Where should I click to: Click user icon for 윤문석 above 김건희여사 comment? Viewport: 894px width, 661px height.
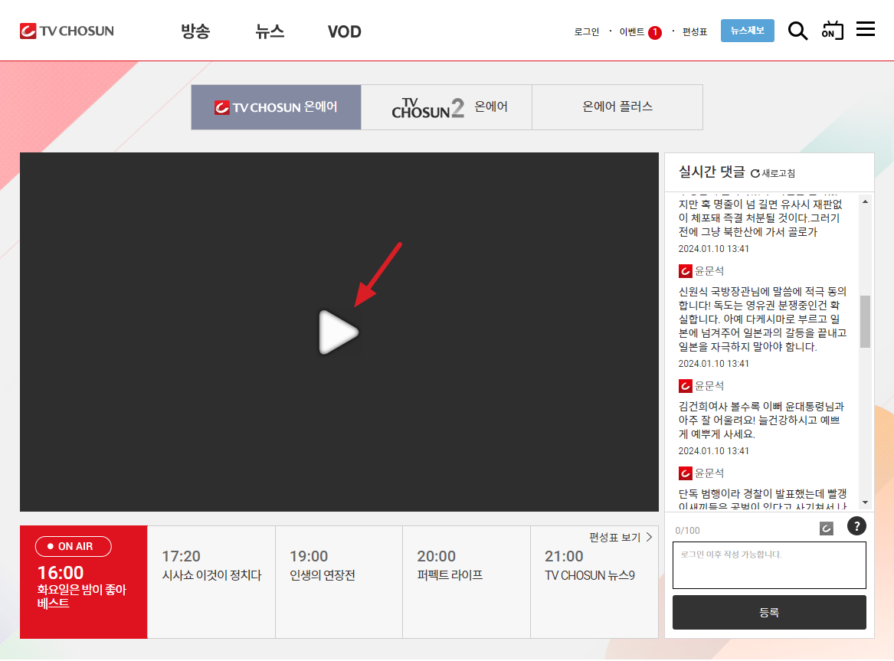tap(686, 386)
